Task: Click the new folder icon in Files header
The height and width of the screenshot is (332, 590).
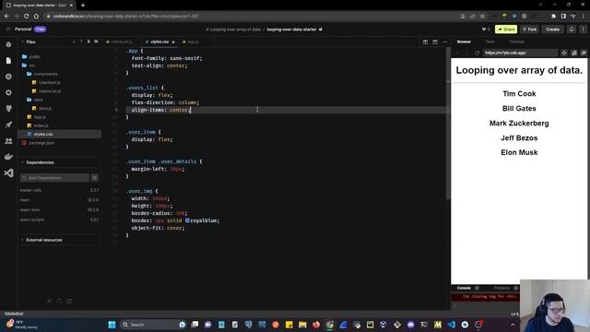Action: (81, 41)
